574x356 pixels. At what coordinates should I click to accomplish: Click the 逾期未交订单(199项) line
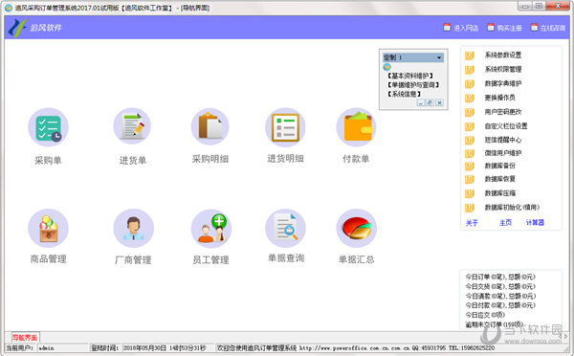pyautogui.click(x=495, y=324)
